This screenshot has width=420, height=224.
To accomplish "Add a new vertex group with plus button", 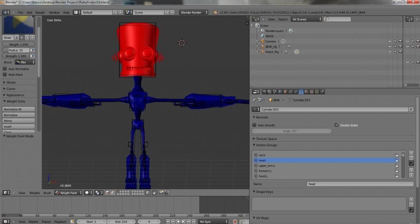I will pyautogui.click(x=411, y=153).
